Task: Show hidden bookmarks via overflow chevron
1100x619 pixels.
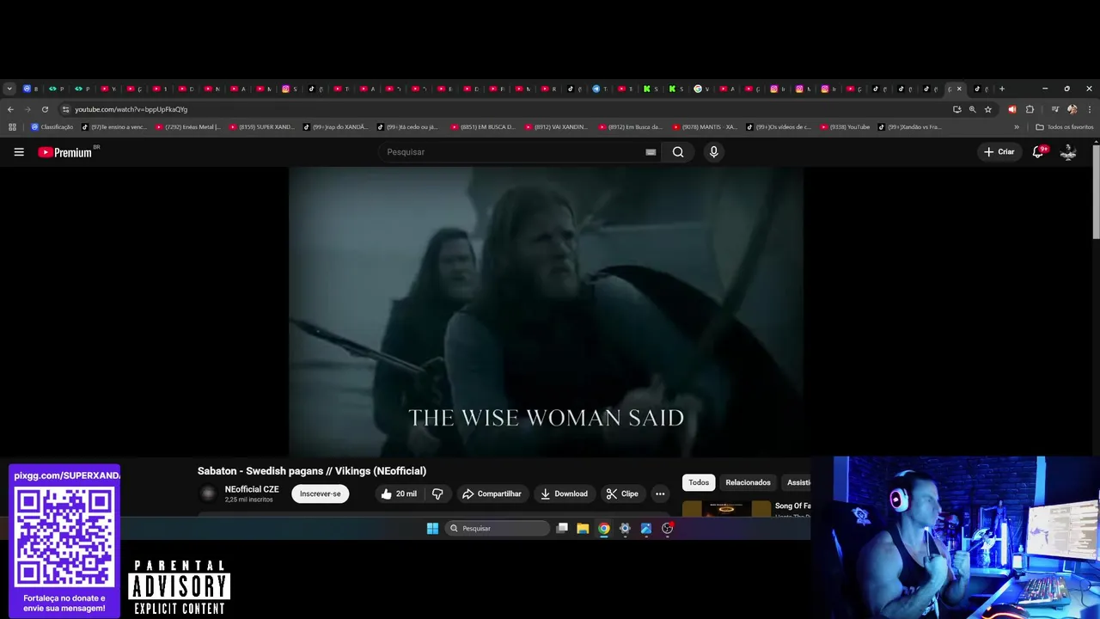Action: point(1017,127)
